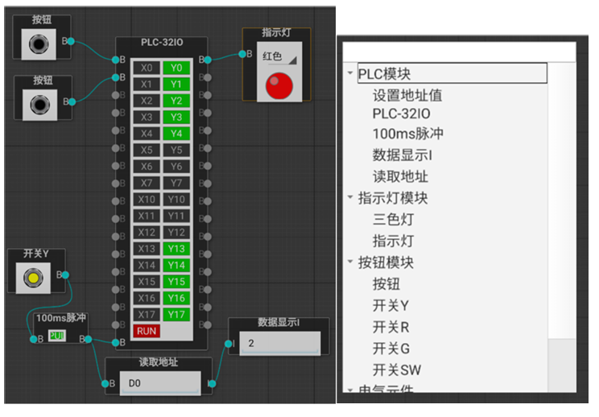Click the value field in 数据显示I

280,343
